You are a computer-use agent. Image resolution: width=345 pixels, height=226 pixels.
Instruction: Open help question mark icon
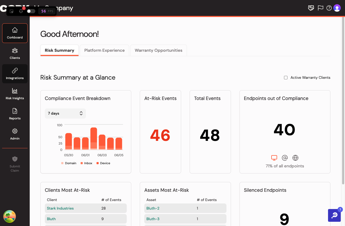(x=329, y=8)
